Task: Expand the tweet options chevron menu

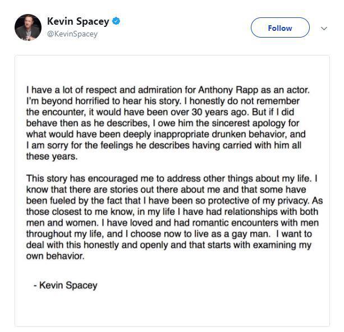Action: (324, 28)
